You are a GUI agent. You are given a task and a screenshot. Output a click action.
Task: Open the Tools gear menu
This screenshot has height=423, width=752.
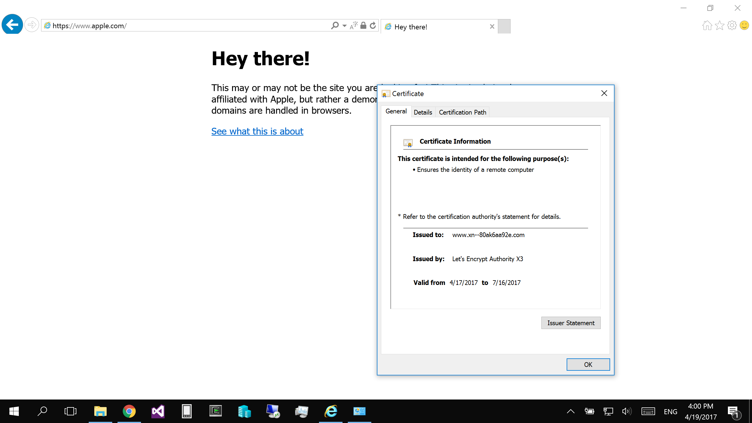(x=732, y=26)
